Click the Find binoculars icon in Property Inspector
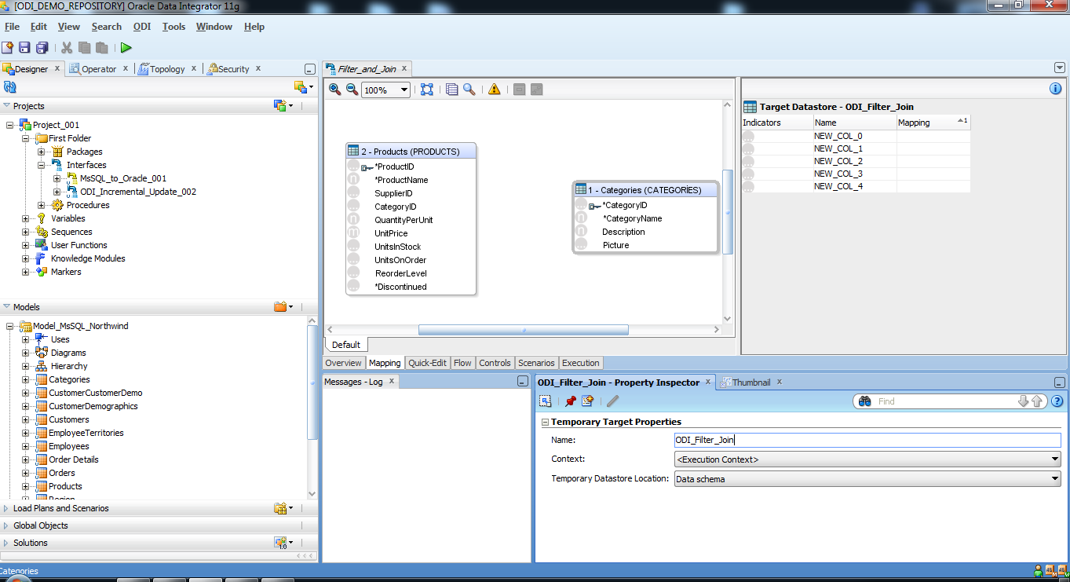 point(864,401)
